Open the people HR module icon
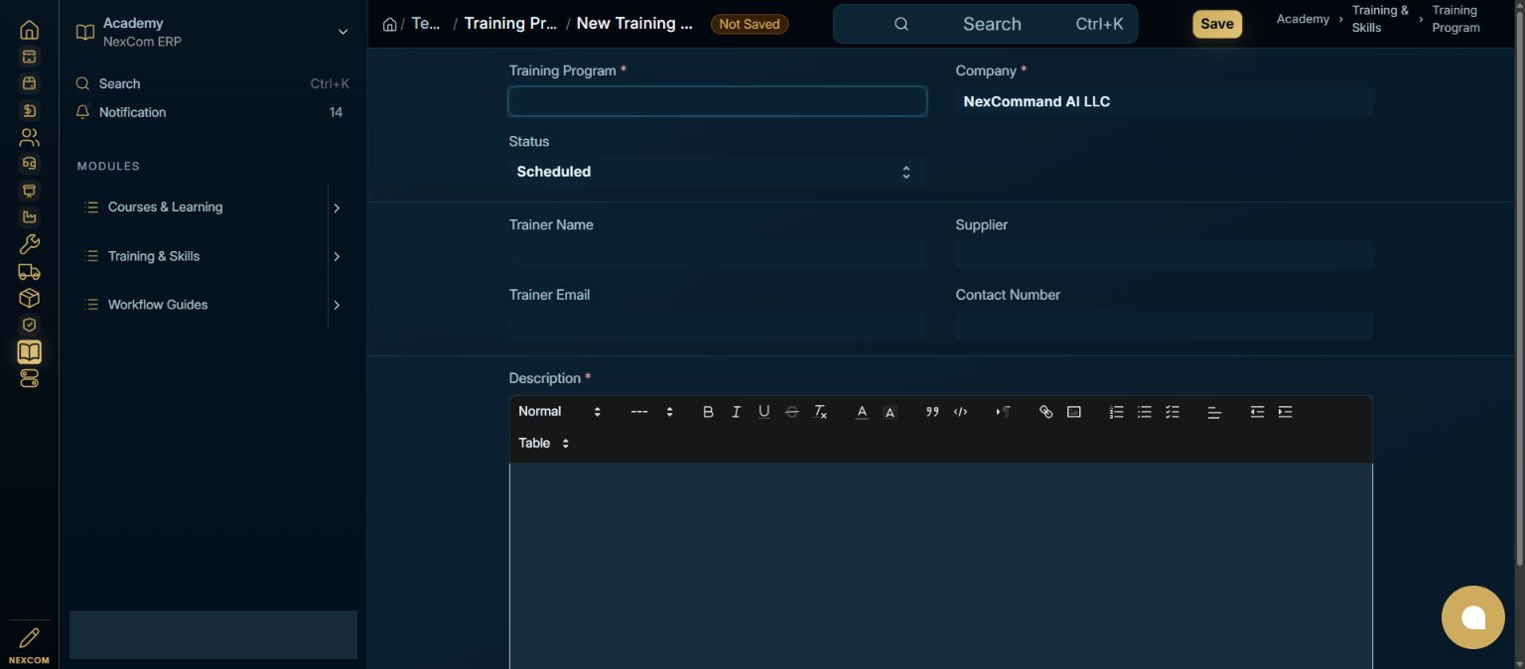The width and height of the screenshot is (1525, 669). tap(29, 137)
